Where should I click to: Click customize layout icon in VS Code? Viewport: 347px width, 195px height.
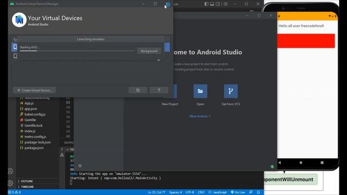226,4
